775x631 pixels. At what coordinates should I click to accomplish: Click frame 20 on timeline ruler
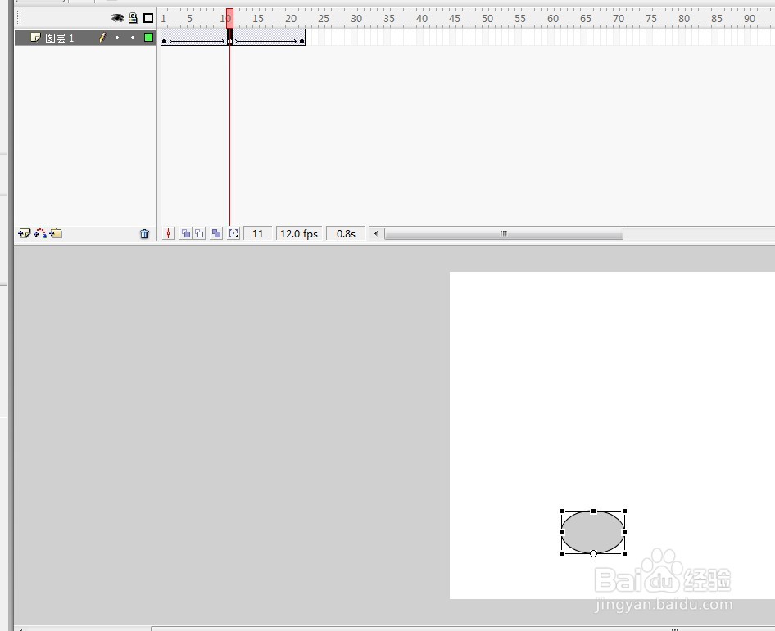click(291, 19)
